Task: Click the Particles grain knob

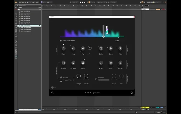Action: pyautogui.click(x=73, y=63)
